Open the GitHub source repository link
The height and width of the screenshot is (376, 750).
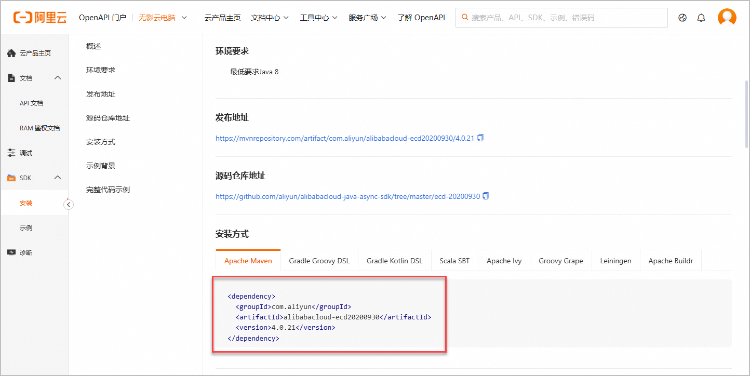[x=347, y=196]
